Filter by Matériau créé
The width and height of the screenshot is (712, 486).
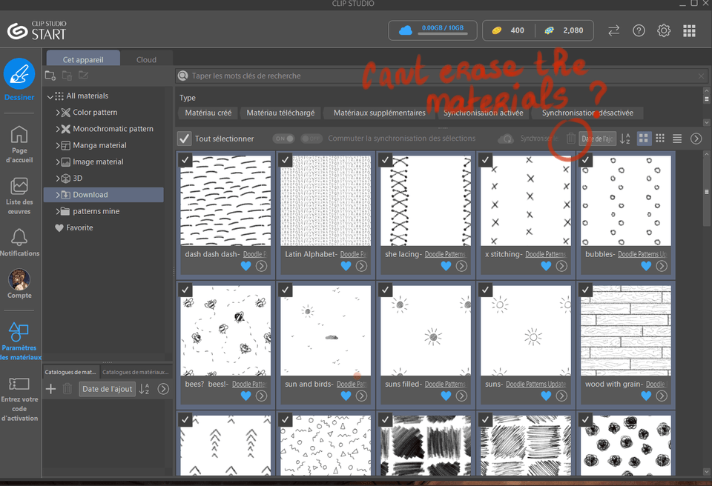208,113
